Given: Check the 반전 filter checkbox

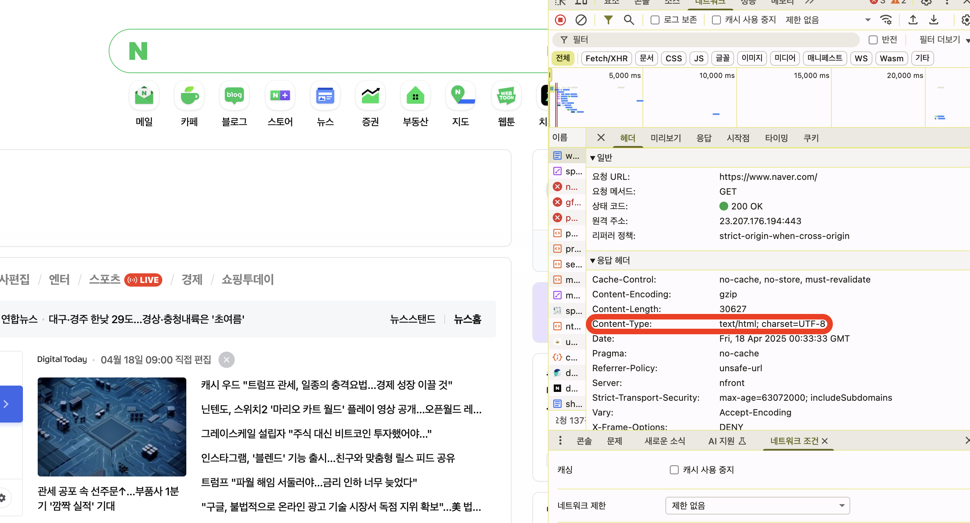Looking at the screenshot, I should [x=873, y=40].
